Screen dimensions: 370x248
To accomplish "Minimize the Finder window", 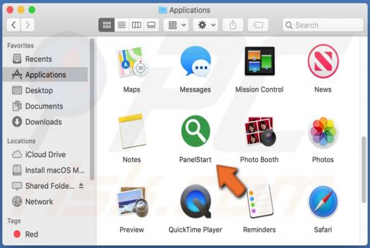I will (x=21, y=10).
